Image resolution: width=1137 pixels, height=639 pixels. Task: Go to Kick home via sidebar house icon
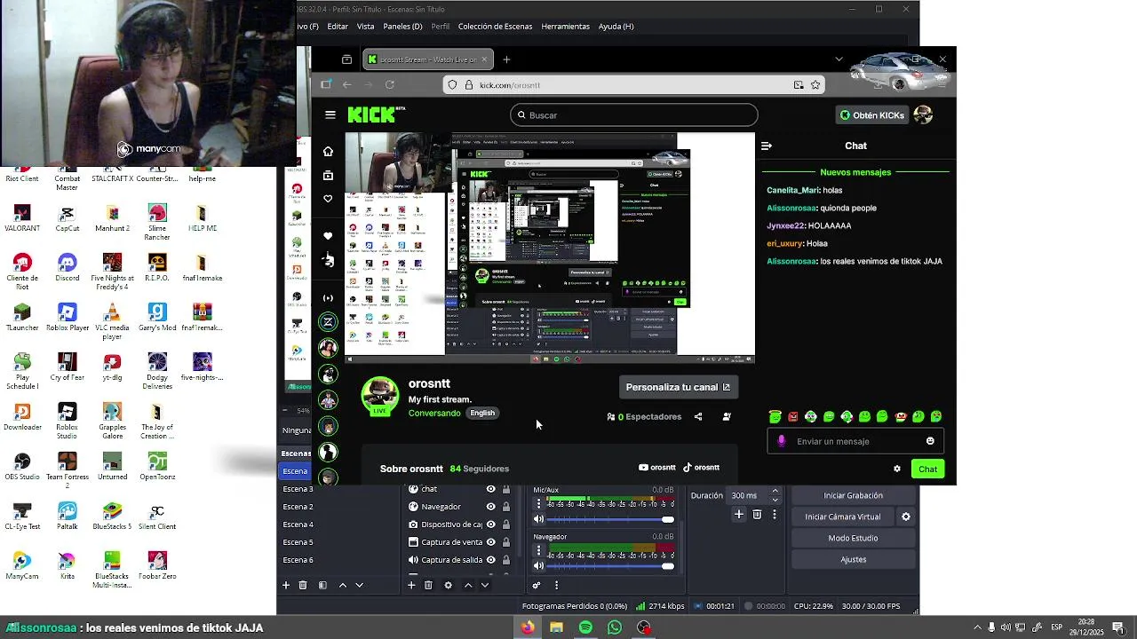coord(328,151)
